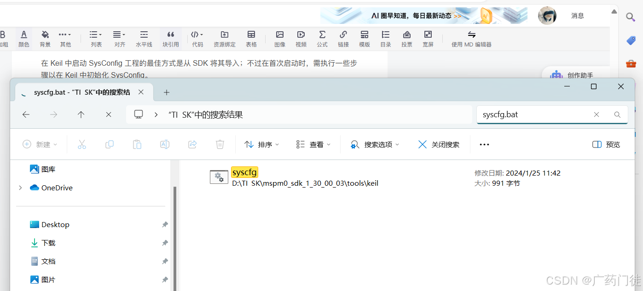Screen dimensions: 643x291
Task: Open the list (列表) dropdown
Action: (x=96, y=39)
